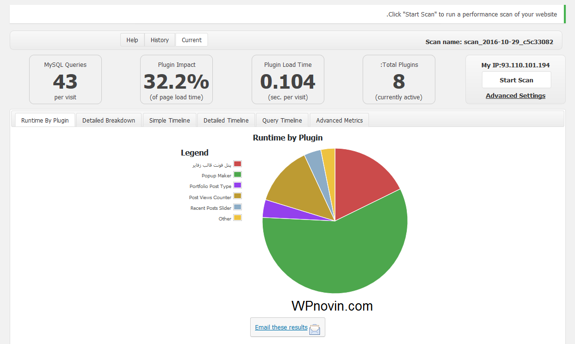Click the Plugin Impact value 32.2%
The height and width of the screenshot is (344, 575).
pyautogui.click(x=176, y=81)
